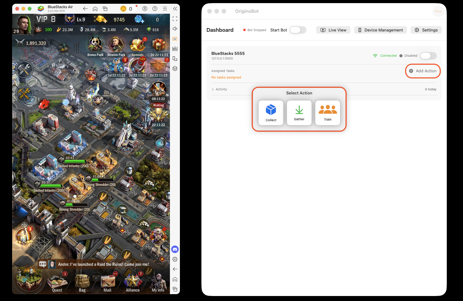The image size is (463, 301).
Task: Click the sidebar home icon at bottom
Action: tap(175, 279)
